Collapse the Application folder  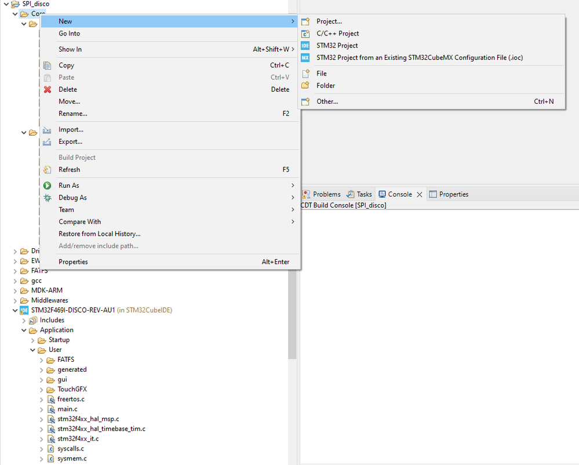click(x=24, y=330)
